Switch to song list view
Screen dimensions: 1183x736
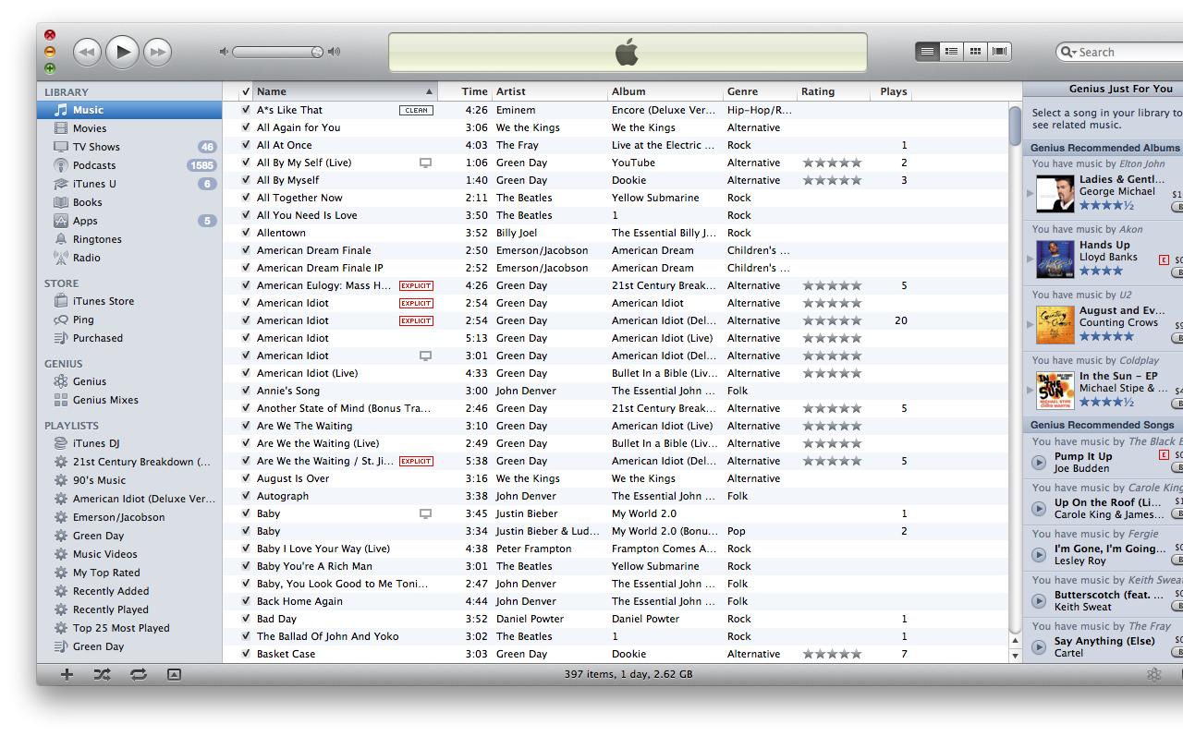pos(927,52)
